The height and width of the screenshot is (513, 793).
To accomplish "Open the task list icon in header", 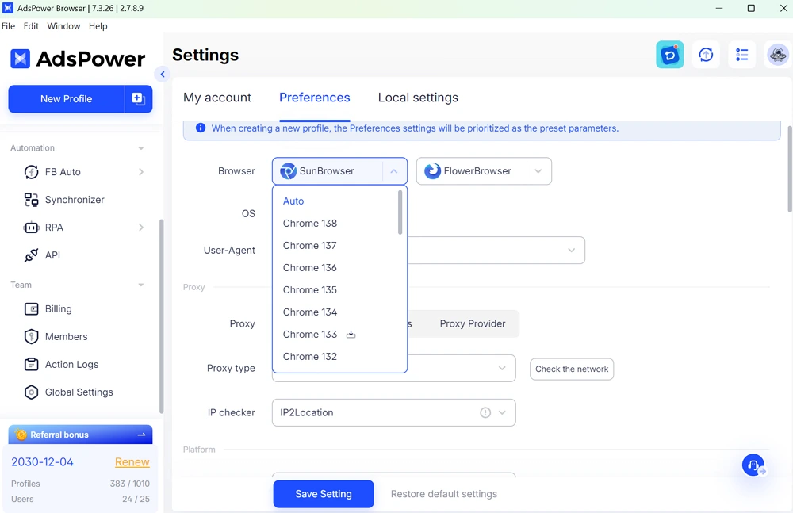I will coord(742,55).
